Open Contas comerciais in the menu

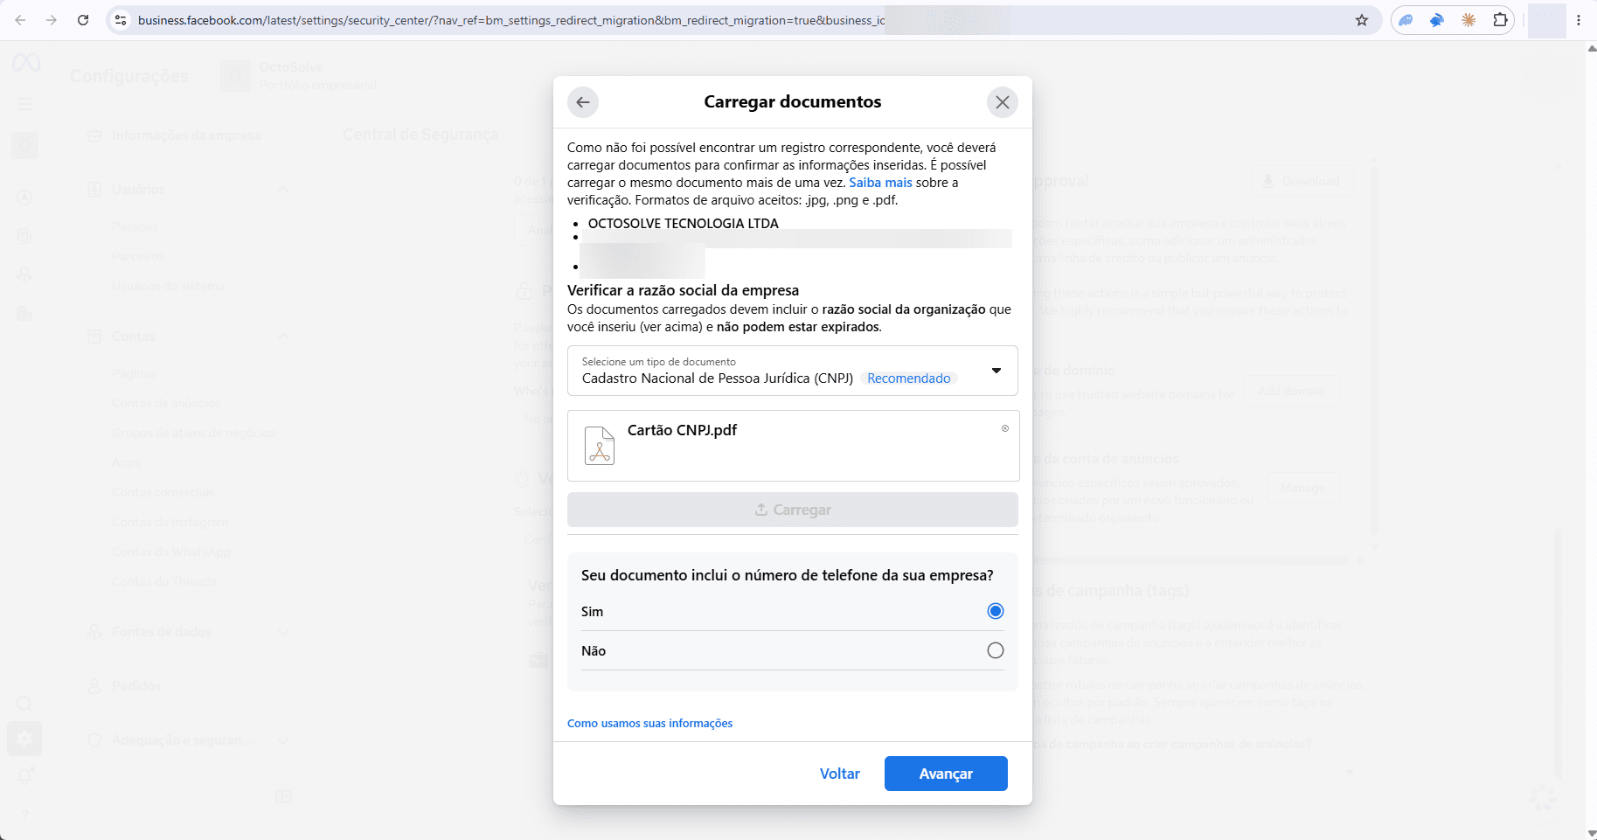point(163,493)
